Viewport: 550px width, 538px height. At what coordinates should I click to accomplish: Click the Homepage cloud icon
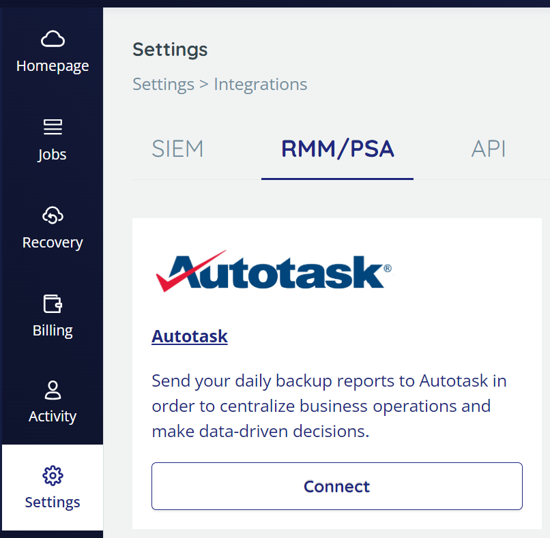tap(53, 40)
